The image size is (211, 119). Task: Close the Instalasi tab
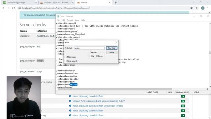pyautogui.click(x=110, y=3)
